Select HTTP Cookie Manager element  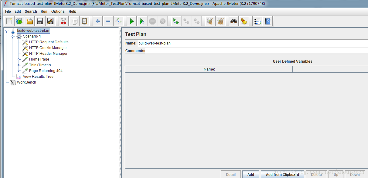tap(48, 48)
